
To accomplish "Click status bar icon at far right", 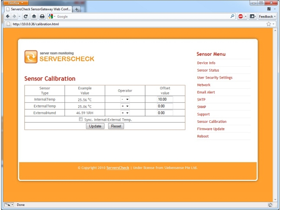I will tap(270, 205).
